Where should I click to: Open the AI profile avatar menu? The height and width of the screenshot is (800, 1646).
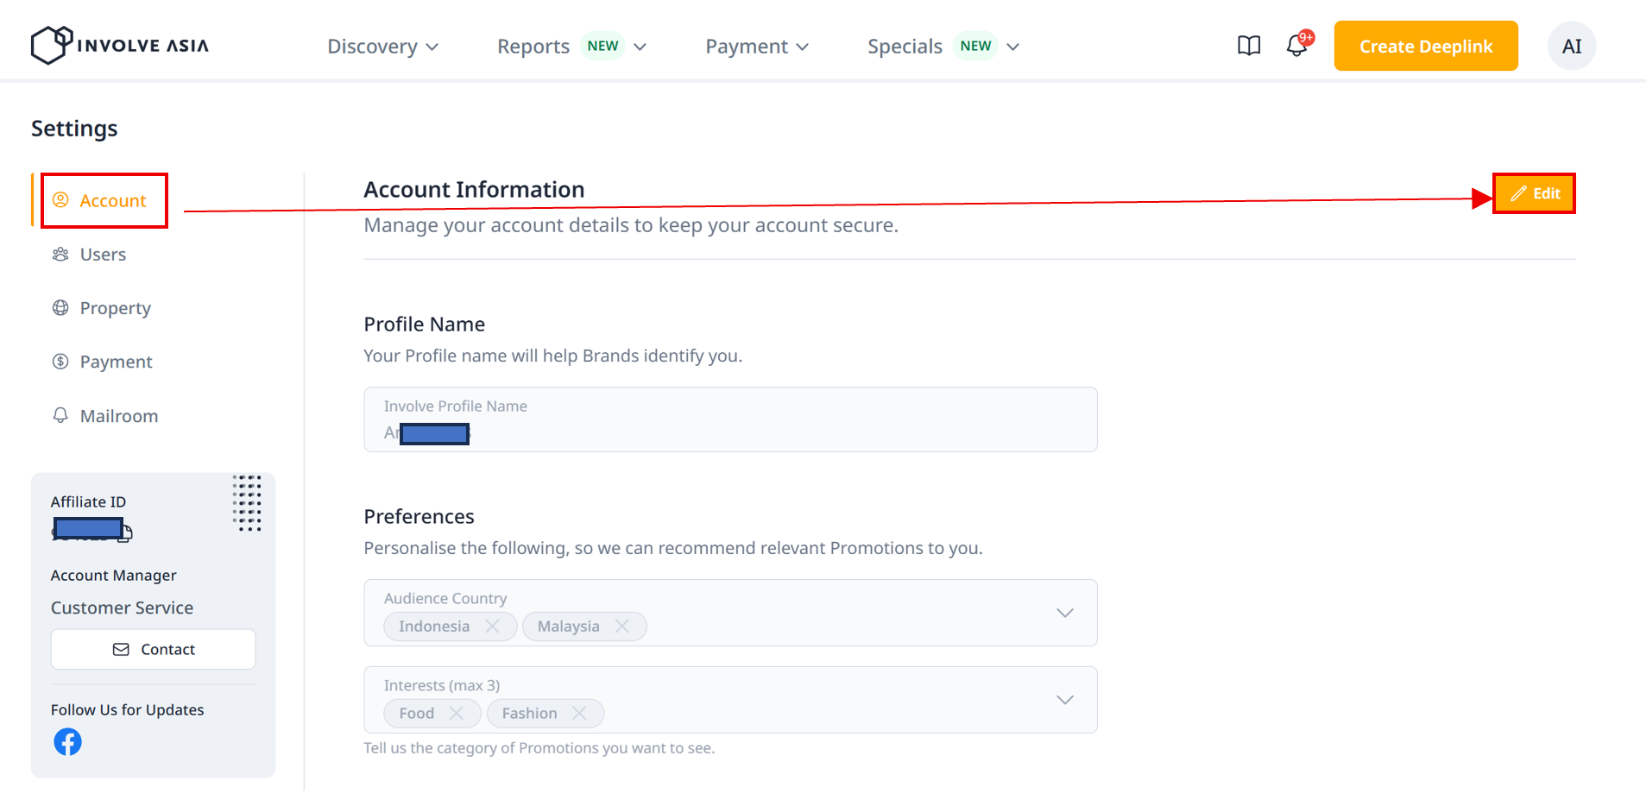[1572, 46]
